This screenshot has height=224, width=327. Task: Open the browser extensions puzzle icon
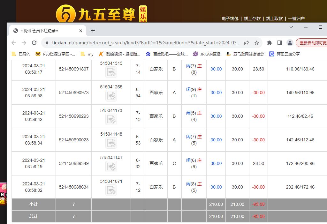[270, 43]
